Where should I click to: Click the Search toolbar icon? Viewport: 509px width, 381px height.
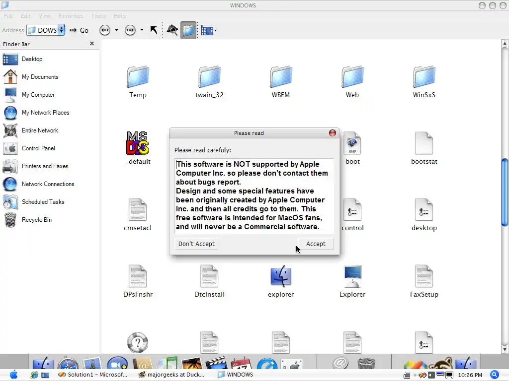click(x=172, y=30)
